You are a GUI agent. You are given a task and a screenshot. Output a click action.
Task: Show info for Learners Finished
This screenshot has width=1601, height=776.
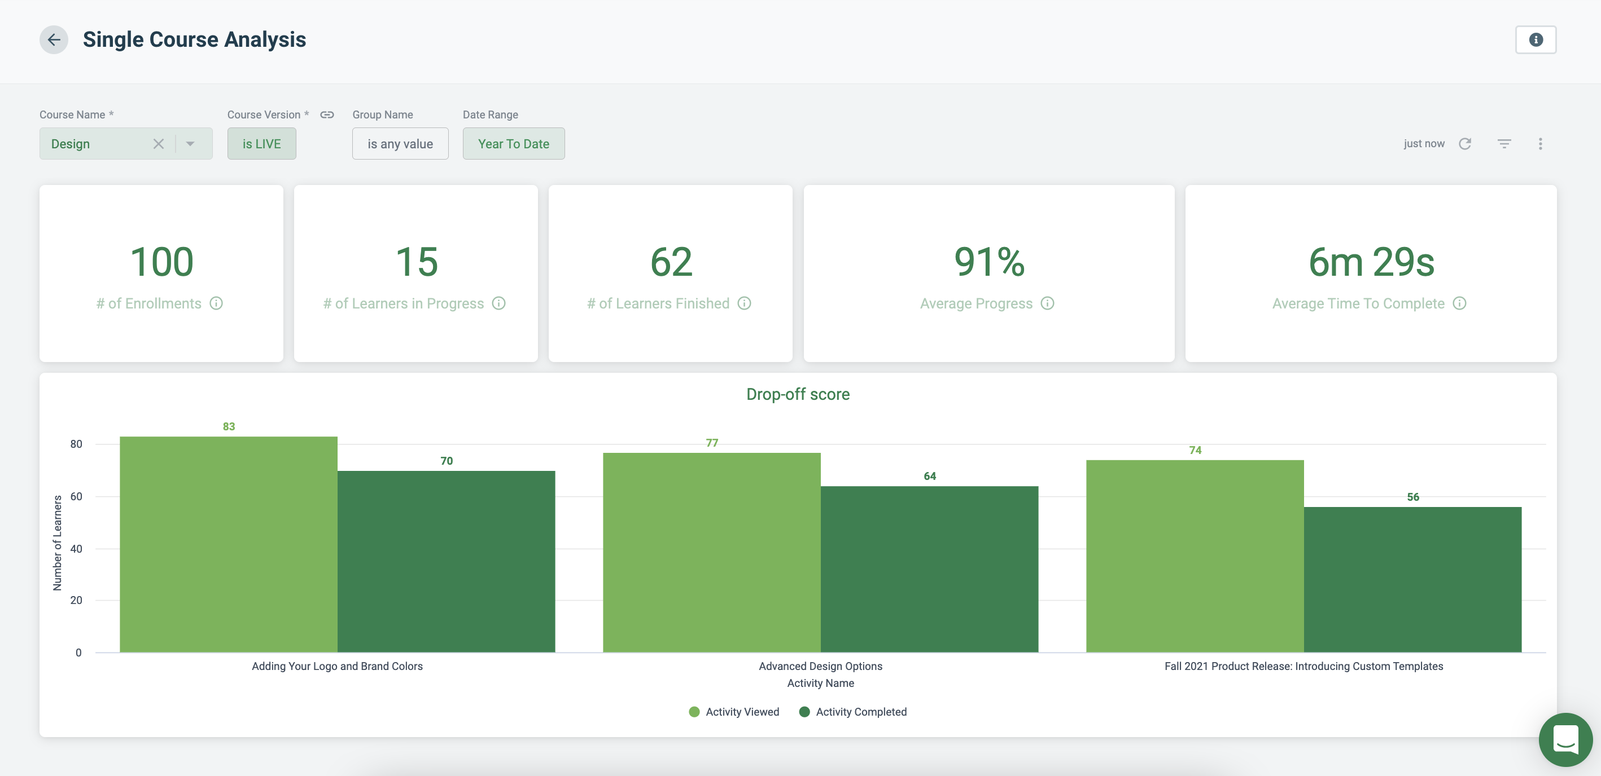coord(744,303)
